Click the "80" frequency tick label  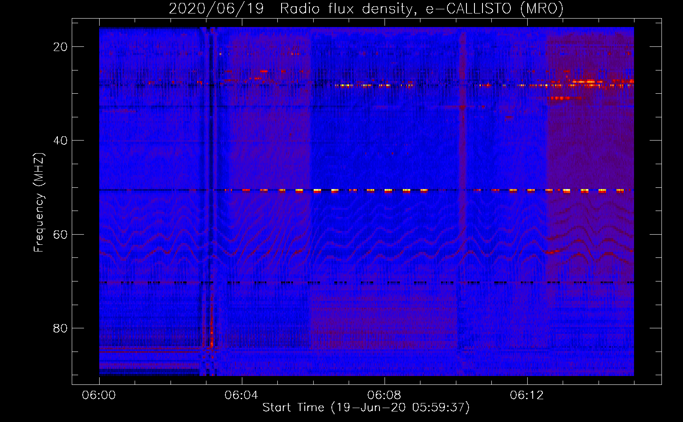click(x=61, y=328)
